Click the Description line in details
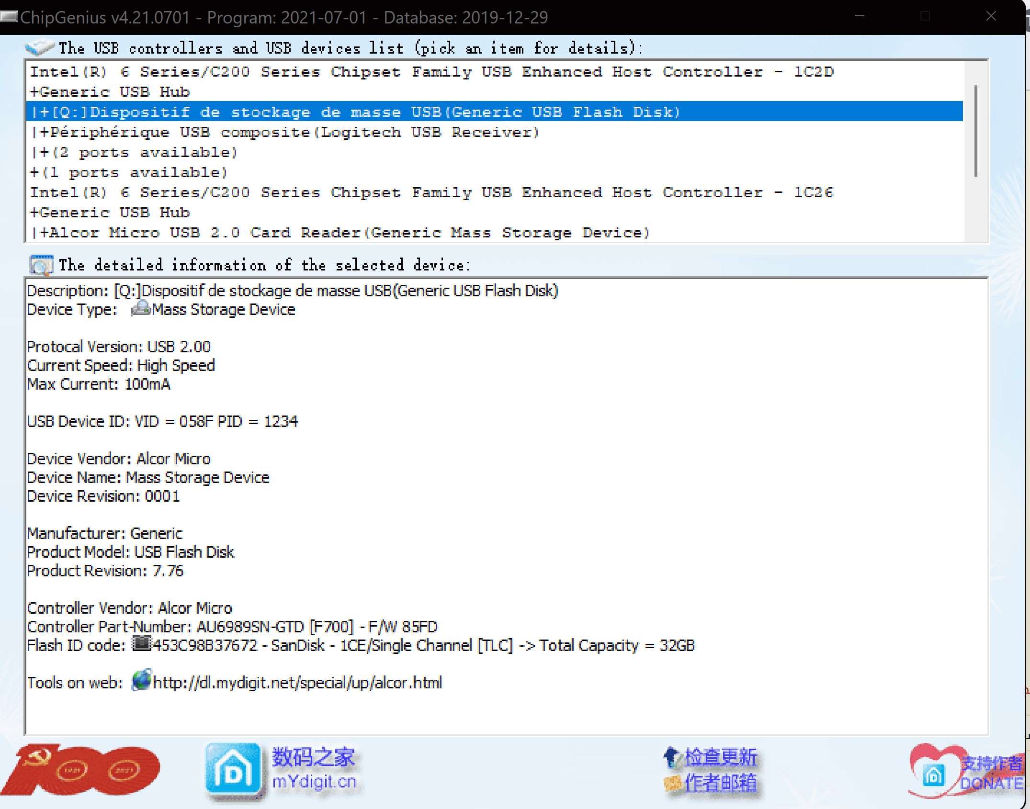This screenshot has height=809, width=1030. point(293,291)
